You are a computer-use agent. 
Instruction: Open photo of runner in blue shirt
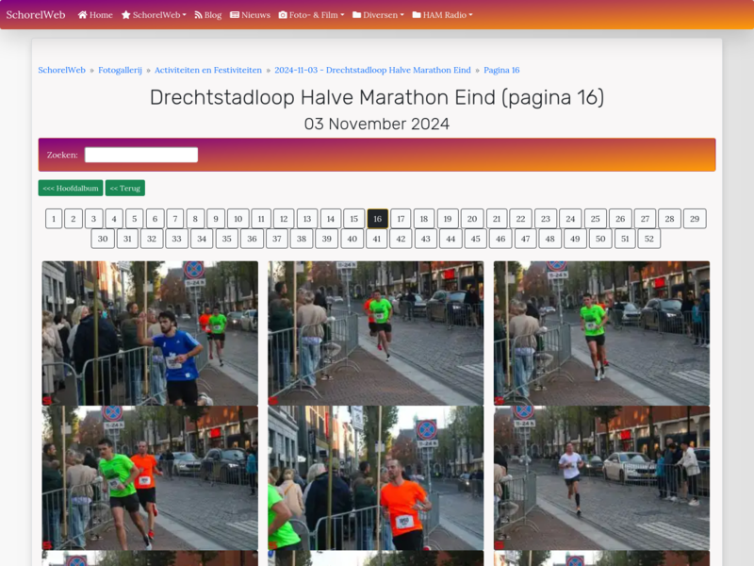pyautogui.click(x=150, y=333)
